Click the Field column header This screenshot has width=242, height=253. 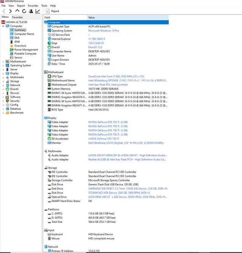pos(65,17)
